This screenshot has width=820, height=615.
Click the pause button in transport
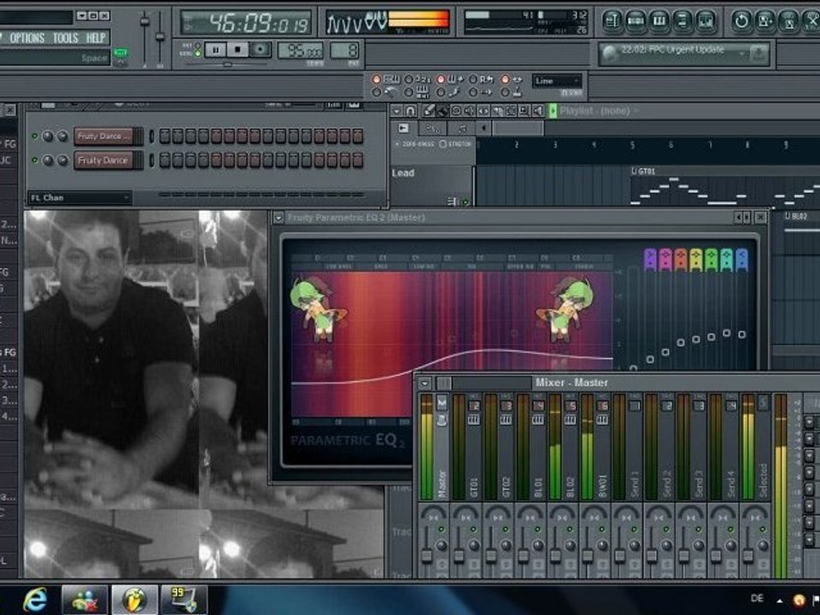pyautogui.click(x=215, y=50)
